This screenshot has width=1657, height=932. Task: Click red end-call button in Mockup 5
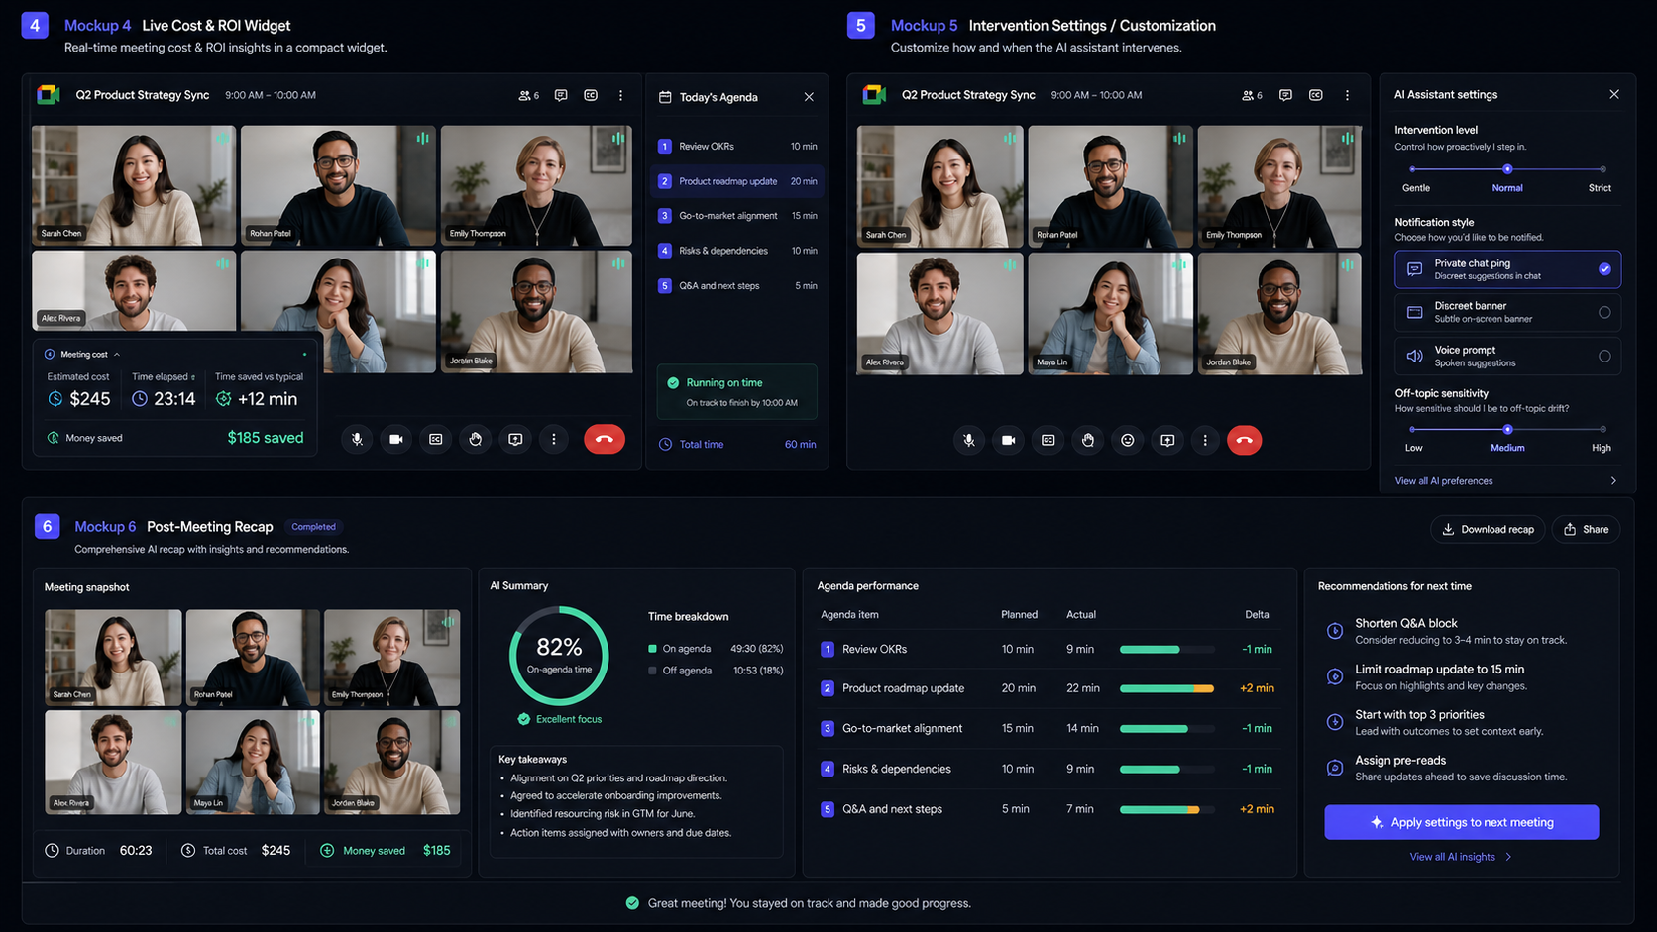click(1244, 440)
